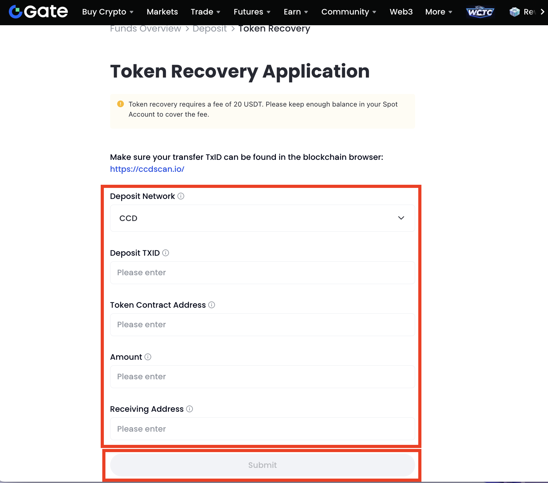Click into the Receiving Address field
Image resolution: width=548 pixels, height=483 pixels.
[262, 429]
